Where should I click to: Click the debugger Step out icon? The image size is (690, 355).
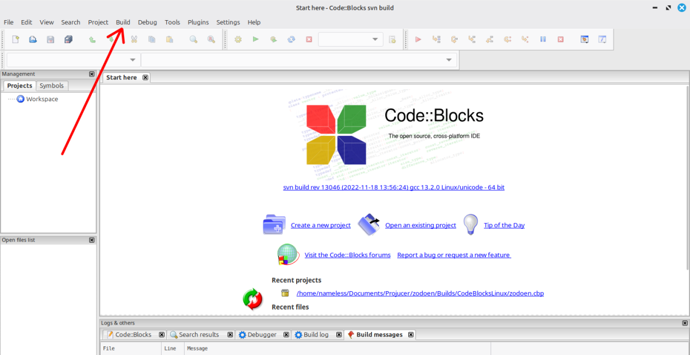[490, 40]
